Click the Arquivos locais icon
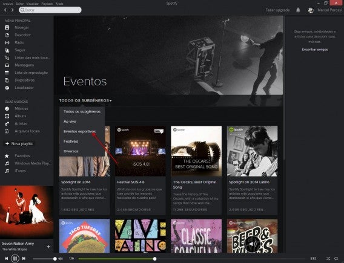344x263 pixels. click(x=7, y=131)
